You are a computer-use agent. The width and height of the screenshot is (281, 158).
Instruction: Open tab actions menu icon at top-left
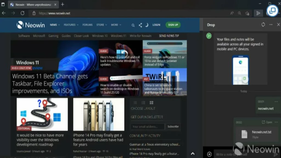tap(3, 4)
